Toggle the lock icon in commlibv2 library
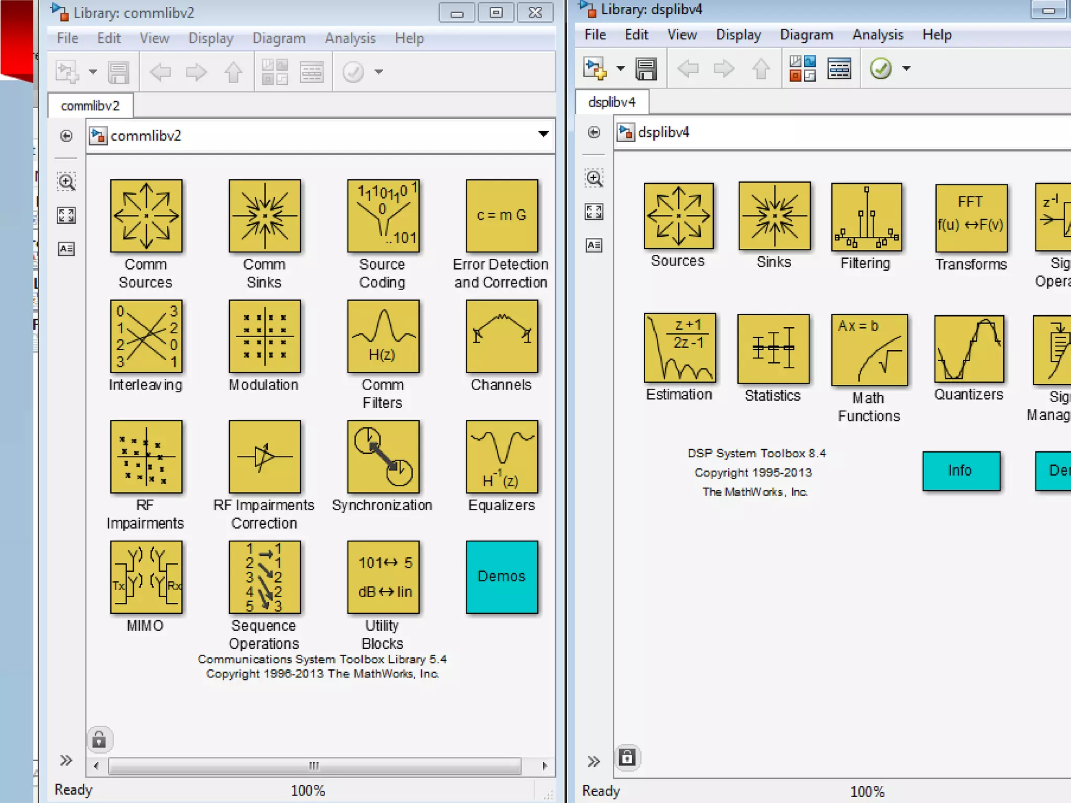The width and height of the screenshot is (1071, 803). coord(99,740)
